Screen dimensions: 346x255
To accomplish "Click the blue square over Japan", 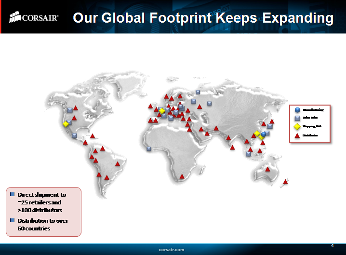I will (x=270, y=126).
